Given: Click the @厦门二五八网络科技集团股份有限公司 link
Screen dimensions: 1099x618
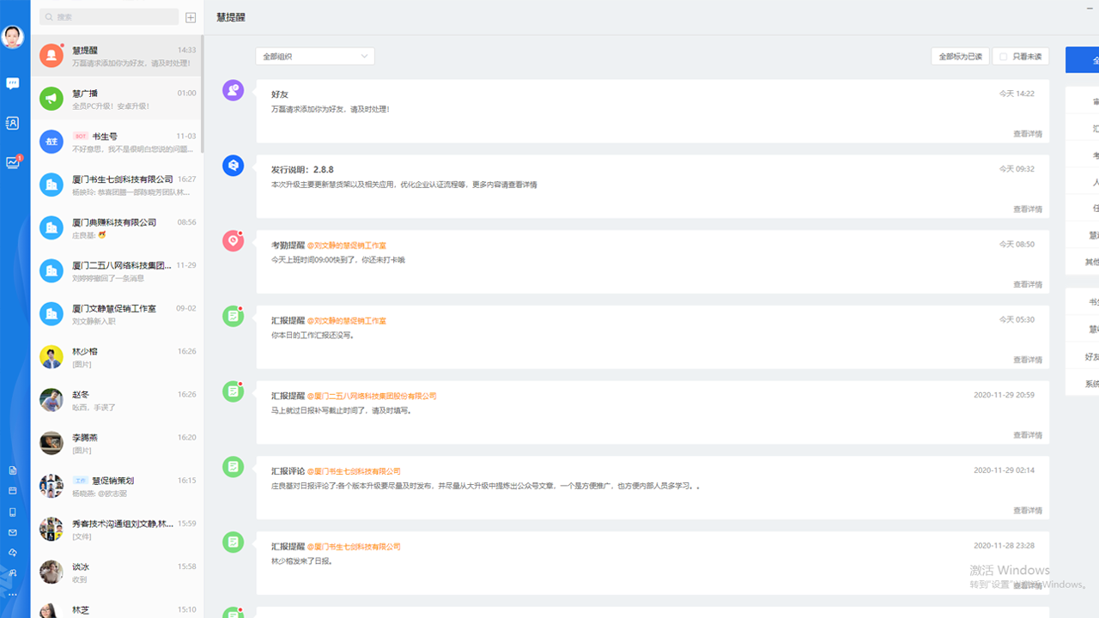Looking at the screenshot, I should click(x=372, y=397).
